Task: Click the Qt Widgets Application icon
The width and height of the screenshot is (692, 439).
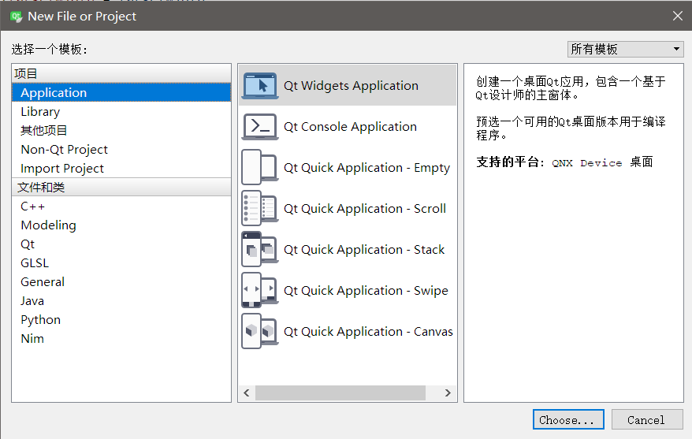Action: point(260,86)
